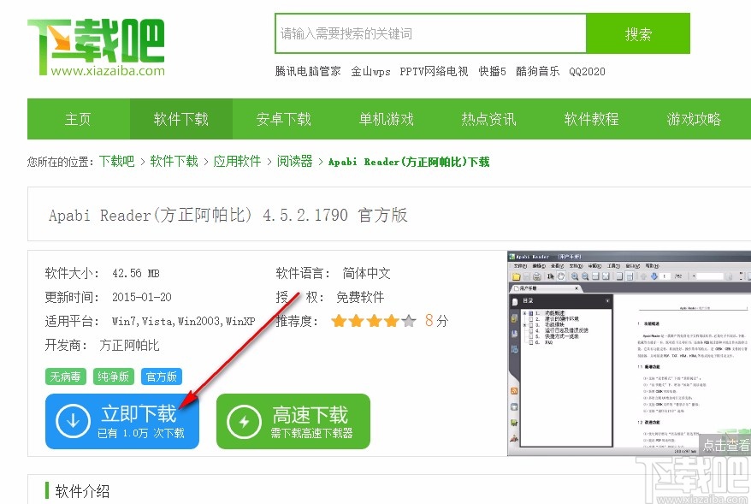This screenshot has width=751, height=504.
Task: Open the Apabi Reader screenshot thumbnail
Action: (x=629, y=353)
